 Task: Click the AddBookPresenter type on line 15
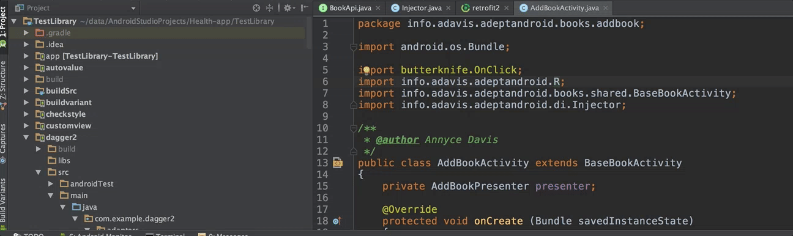(x=480, y=186)
